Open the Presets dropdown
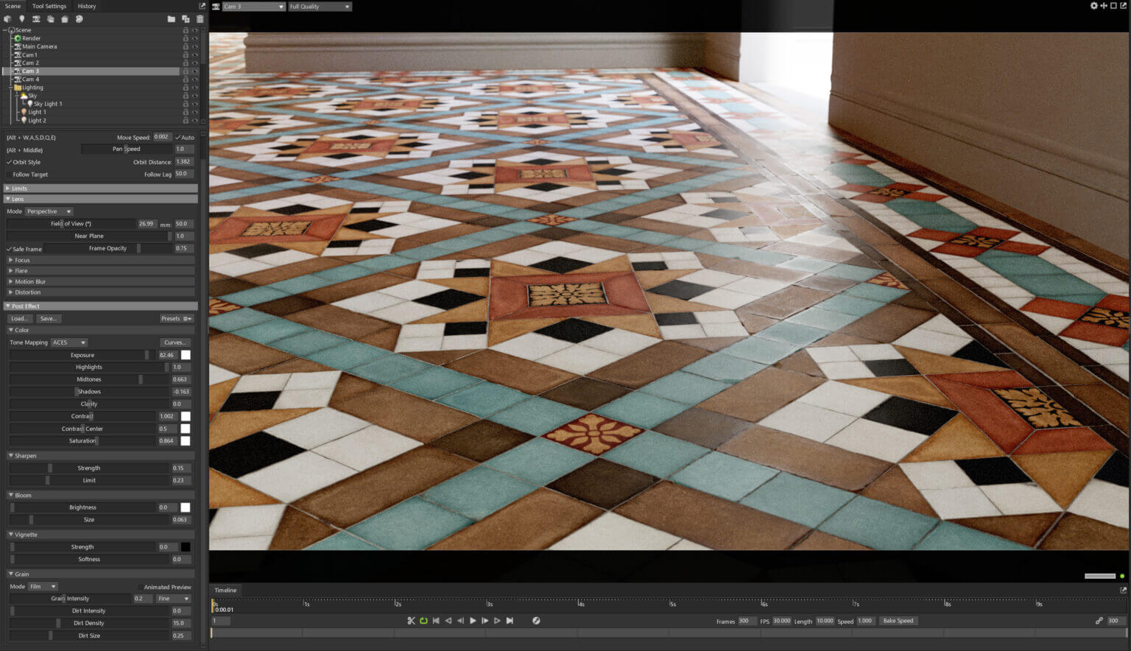1131x651 pixels. tap(177, 319)
